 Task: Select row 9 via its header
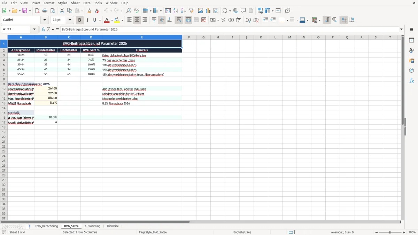point(3,84)
